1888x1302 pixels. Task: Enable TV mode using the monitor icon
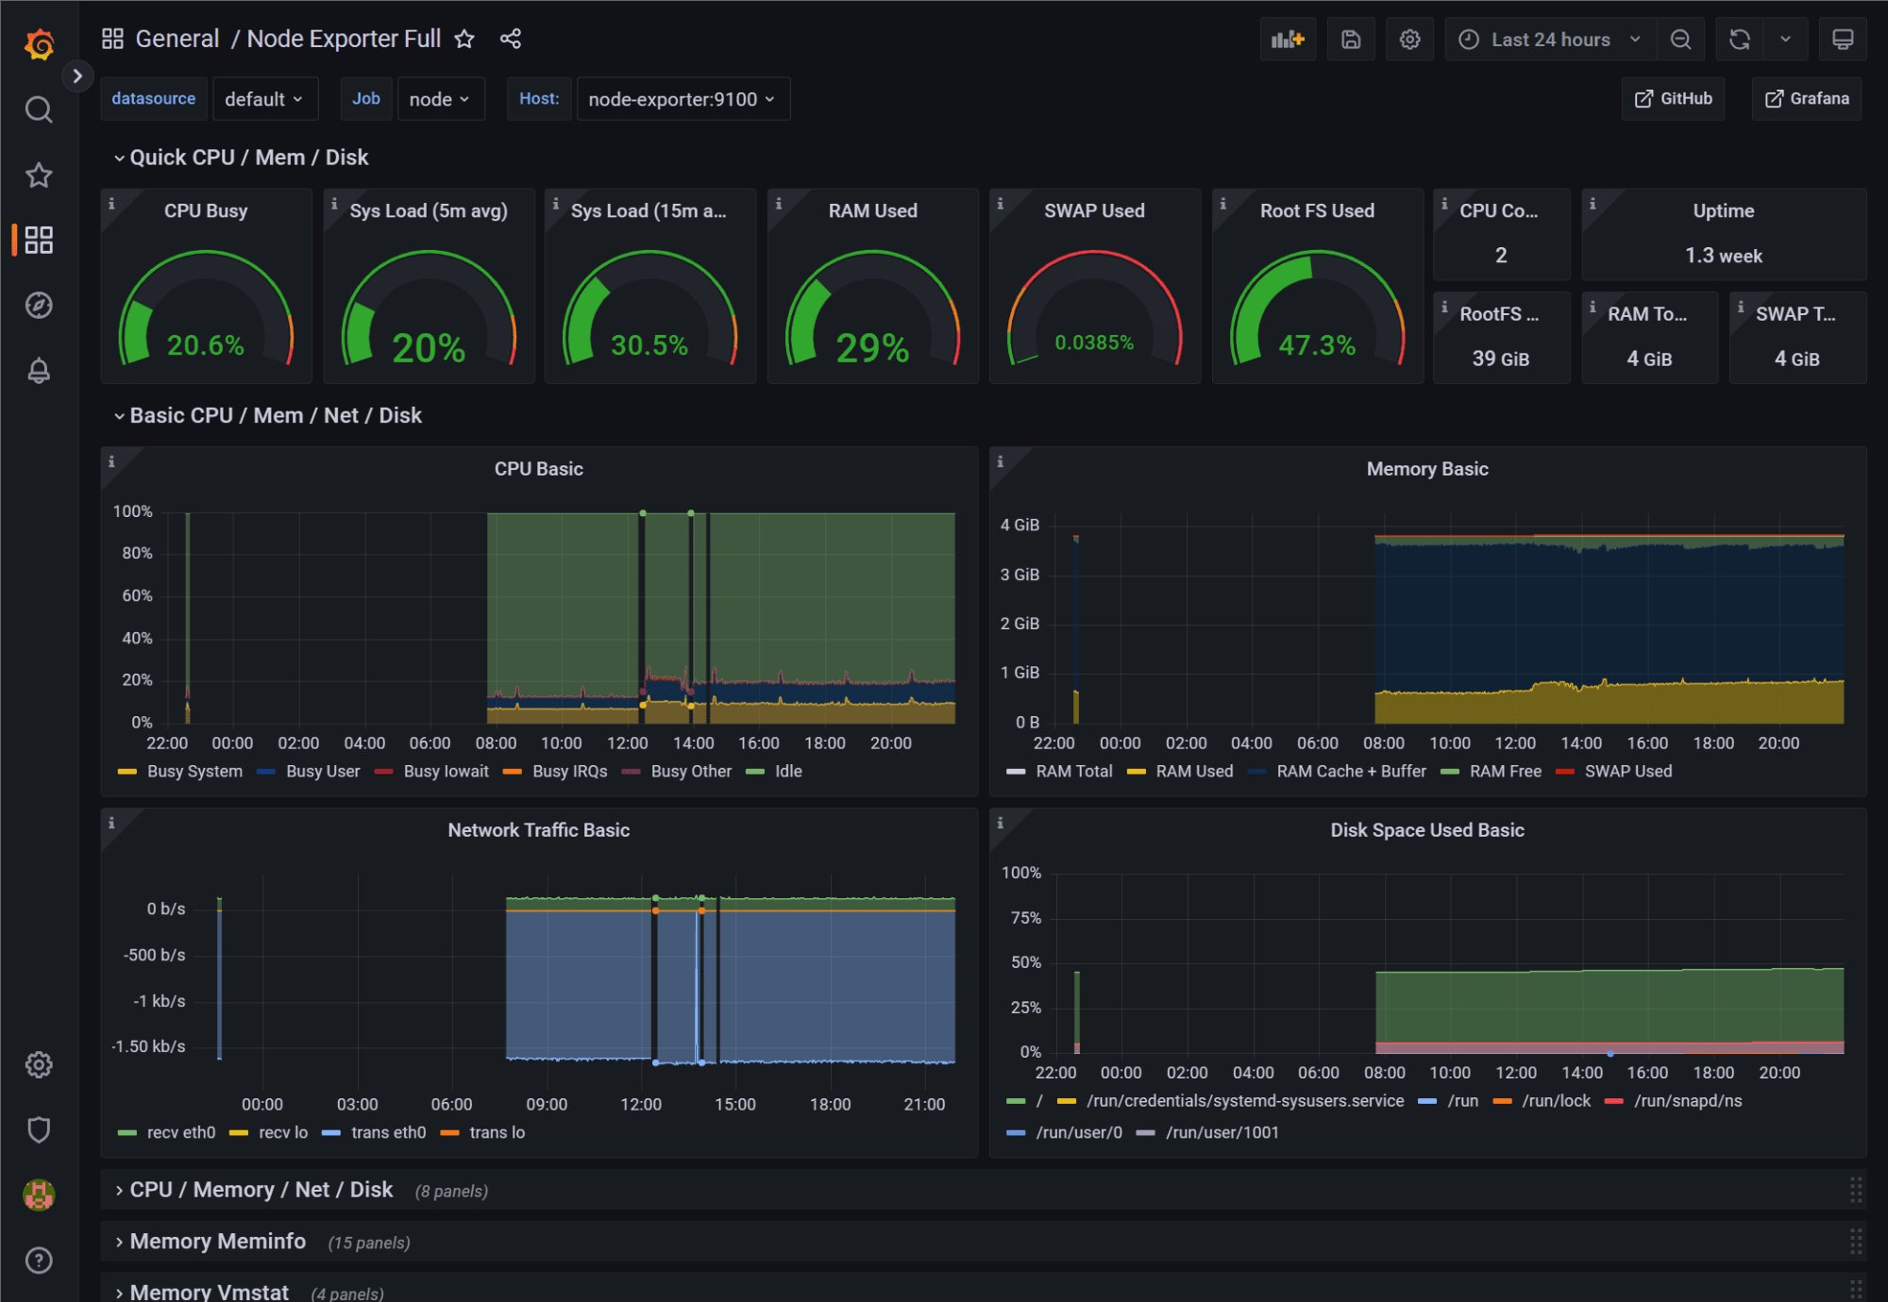click(1843, 39)
